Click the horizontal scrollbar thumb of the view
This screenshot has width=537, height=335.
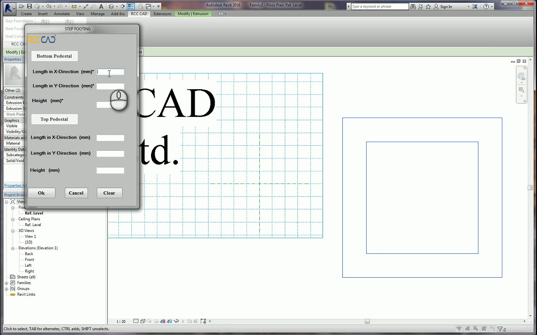point(367,322)
